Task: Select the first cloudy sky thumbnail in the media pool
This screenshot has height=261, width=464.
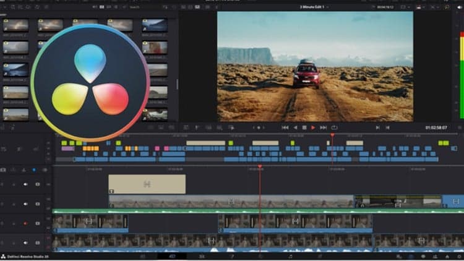Action: coord(15,26)
